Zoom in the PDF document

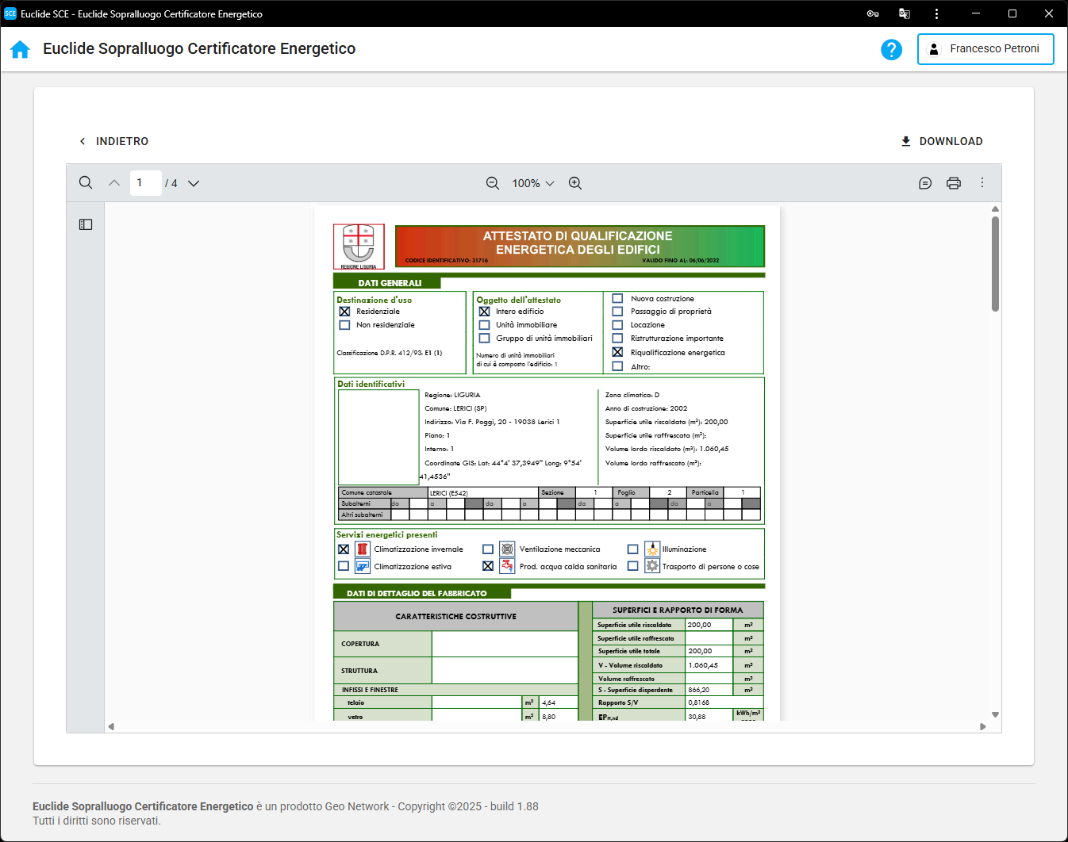pos(575,183)
